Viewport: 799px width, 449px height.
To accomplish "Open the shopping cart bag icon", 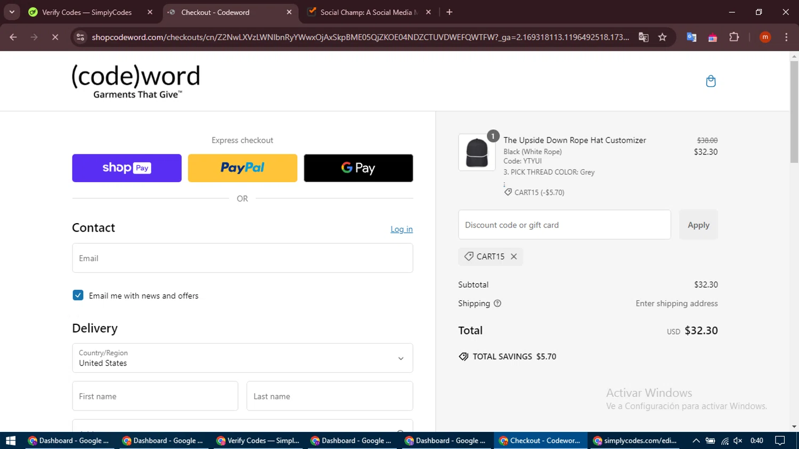I will [711, 81].
